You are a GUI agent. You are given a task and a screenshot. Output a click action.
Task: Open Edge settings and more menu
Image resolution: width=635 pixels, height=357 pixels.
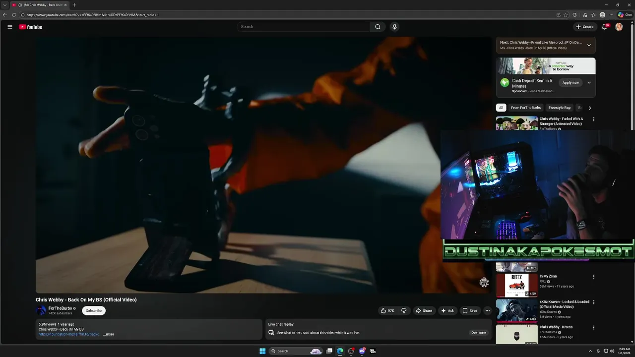coord(611,15)
